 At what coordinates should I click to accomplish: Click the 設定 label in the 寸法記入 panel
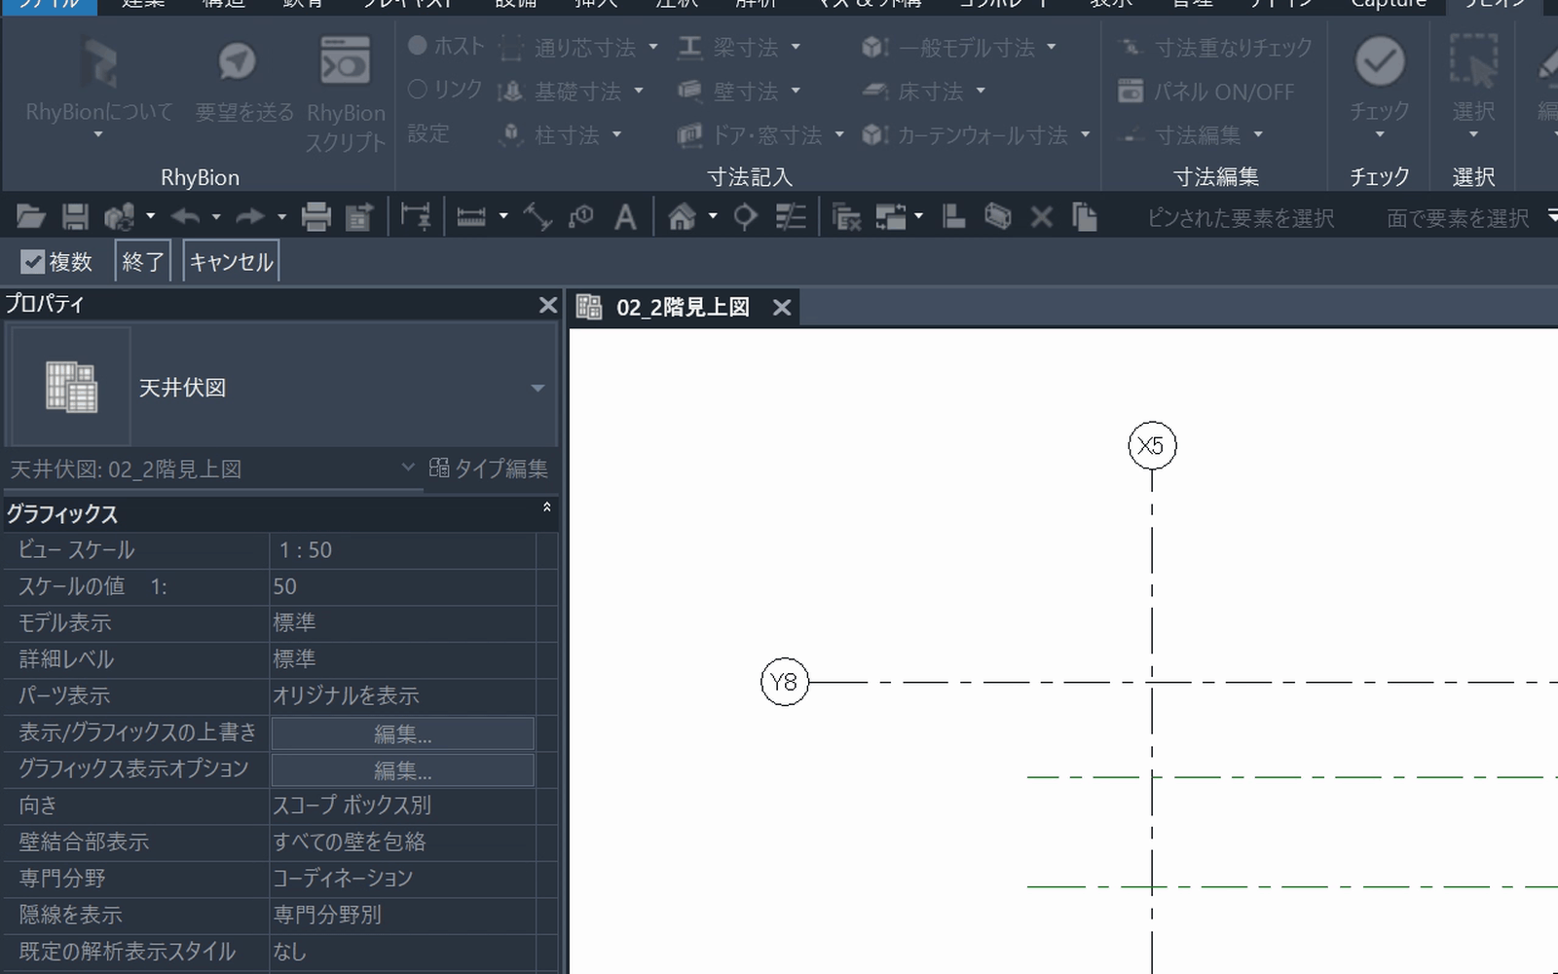(x=428, y=133)
